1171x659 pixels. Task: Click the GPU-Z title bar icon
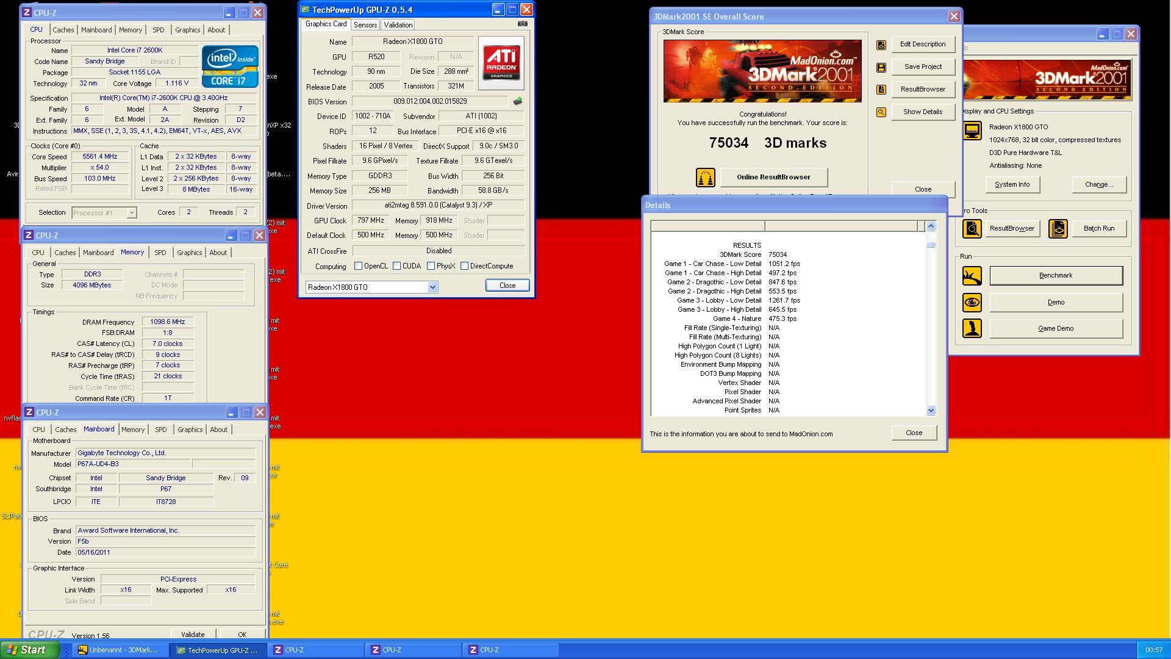[305, 10]
